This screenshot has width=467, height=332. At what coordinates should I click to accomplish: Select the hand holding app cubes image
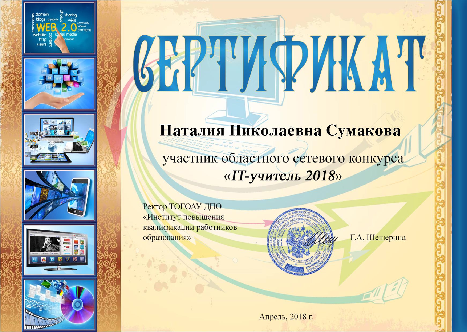[x=59, y=84]
